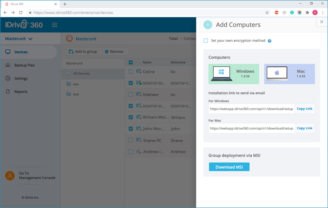Click the Backup Plan cloud icon
328x208 pixels.
point(8,65)
